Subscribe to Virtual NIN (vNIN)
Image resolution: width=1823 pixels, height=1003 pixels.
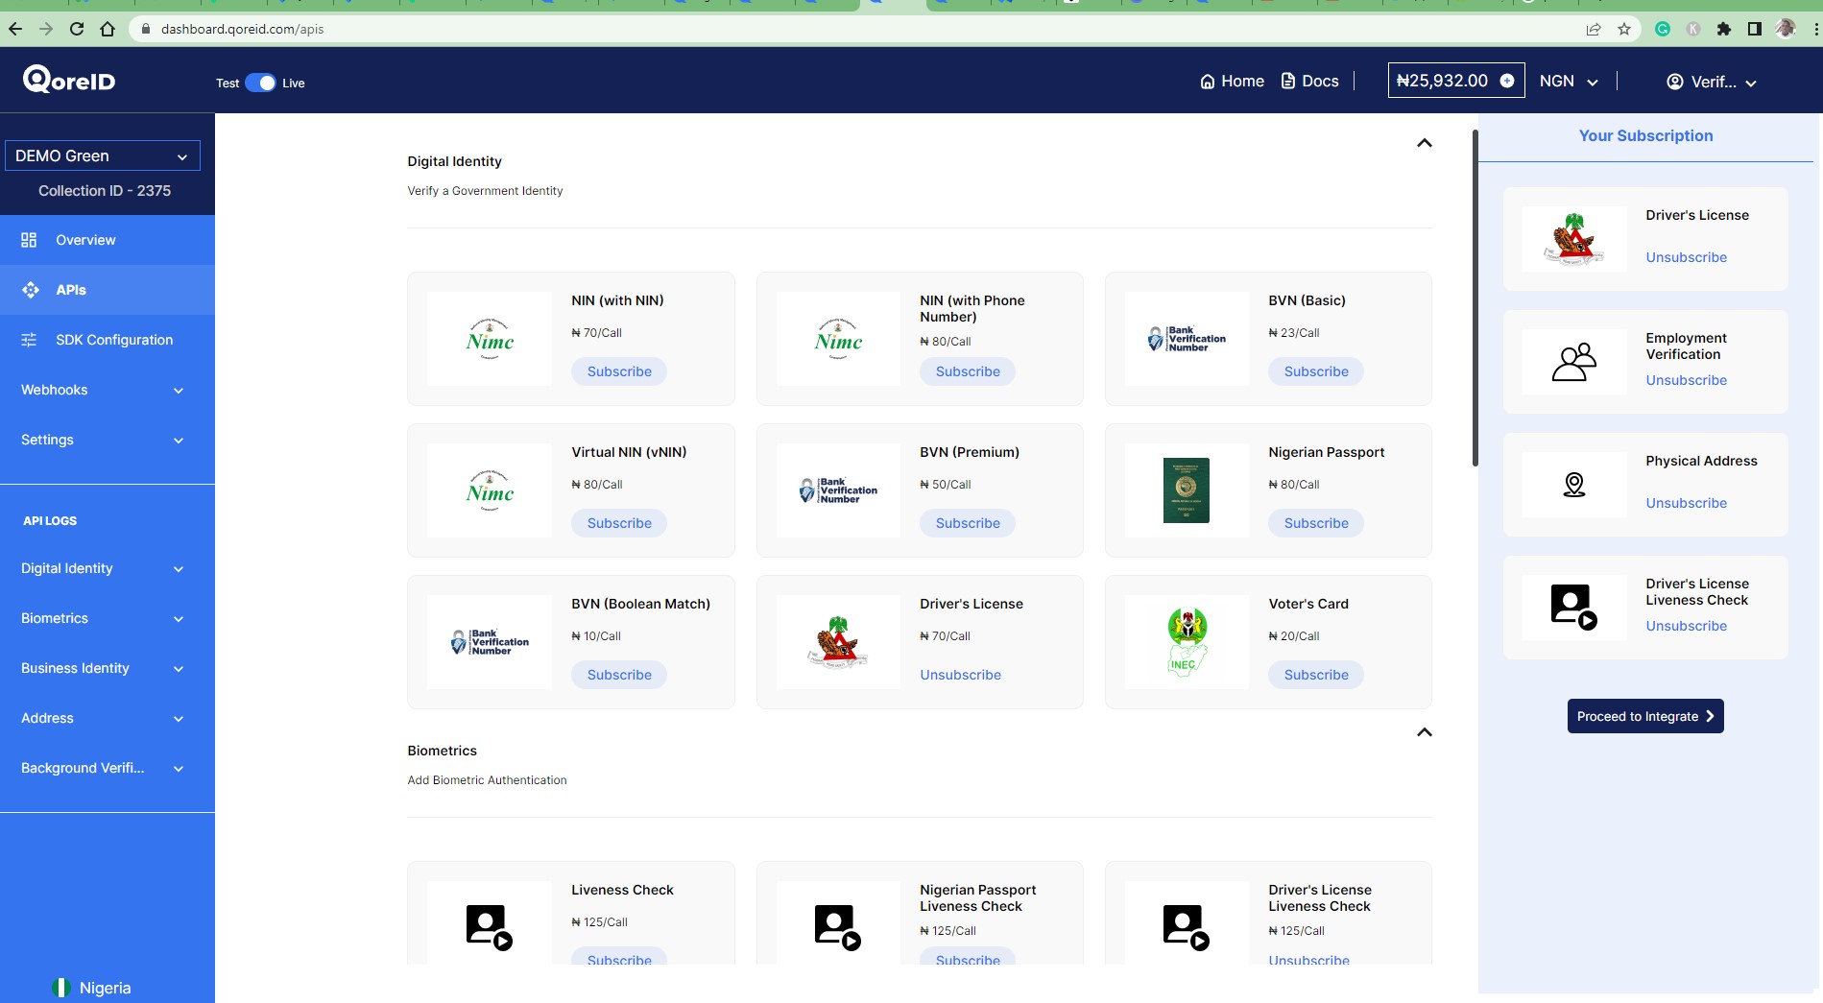point(619,523)
